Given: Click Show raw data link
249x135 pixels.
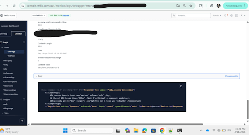Looking at the screenshot, I should coord(231,76).
